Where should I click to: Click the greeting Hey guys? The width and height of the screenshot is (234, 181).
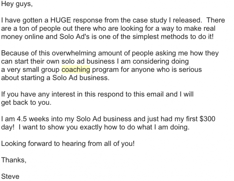(17, 4)
